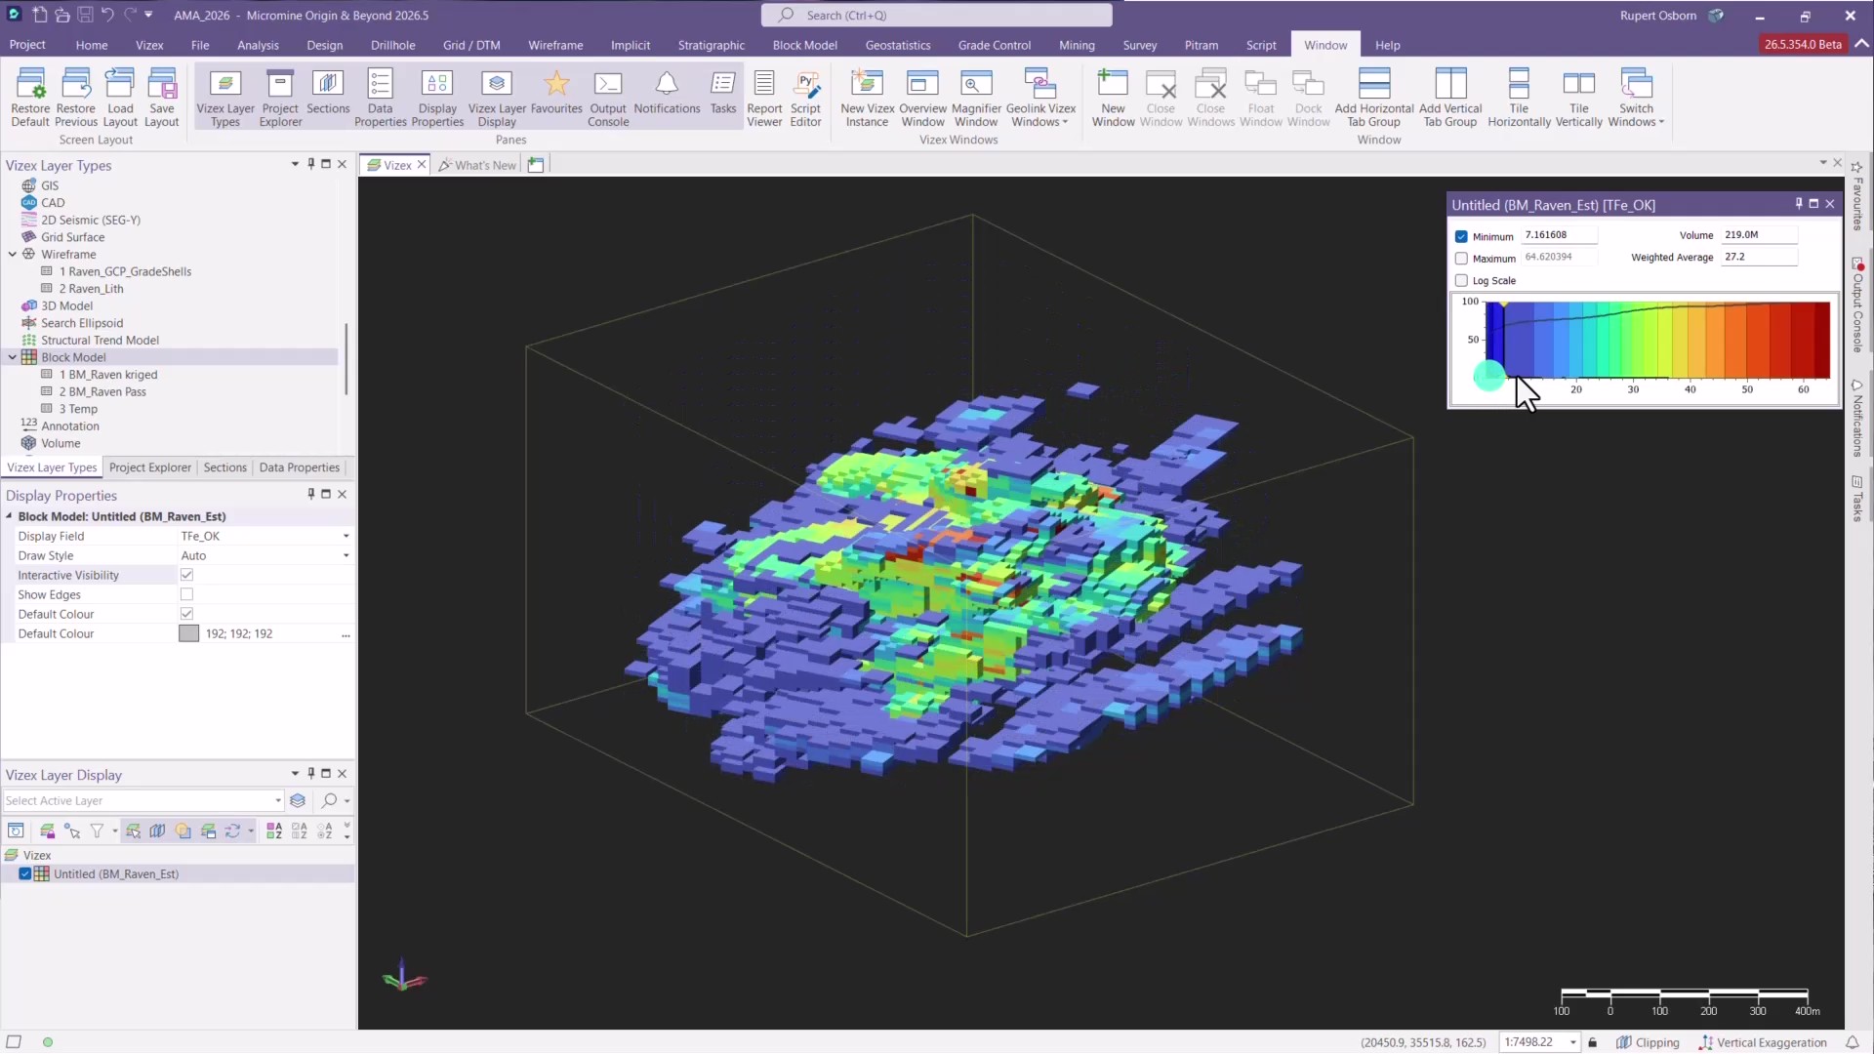This screenshot has width=1874, height=1054.
Task: Launch the Report Viewer
Action: (x=764, y=97)
